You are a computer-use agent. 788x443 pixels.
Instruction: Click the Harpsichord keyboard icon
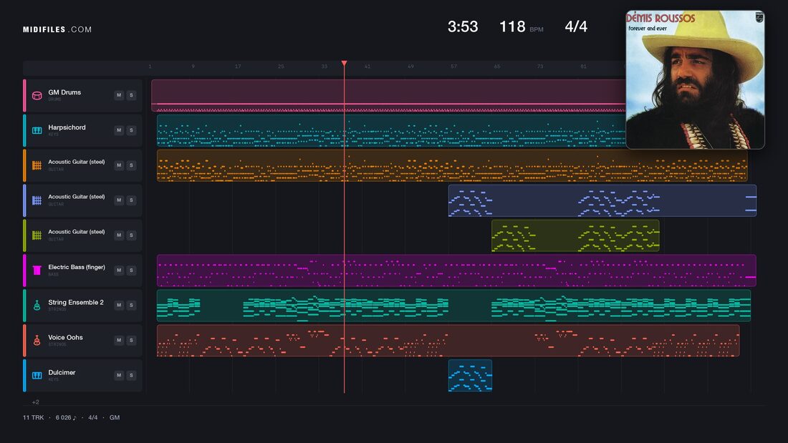37,130
